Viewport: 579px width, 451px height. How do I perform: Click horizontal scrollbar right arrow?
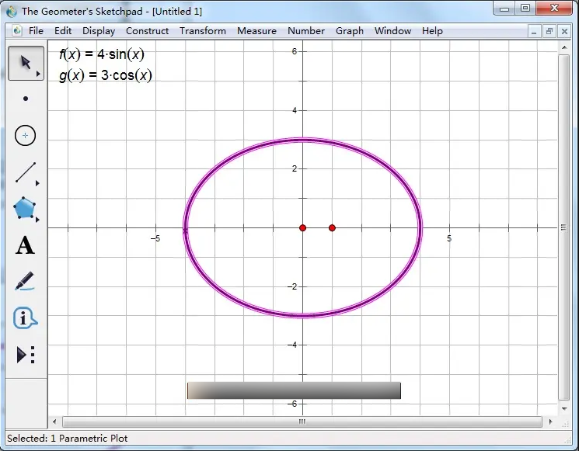pyautogui.click(x=550, y=422)
